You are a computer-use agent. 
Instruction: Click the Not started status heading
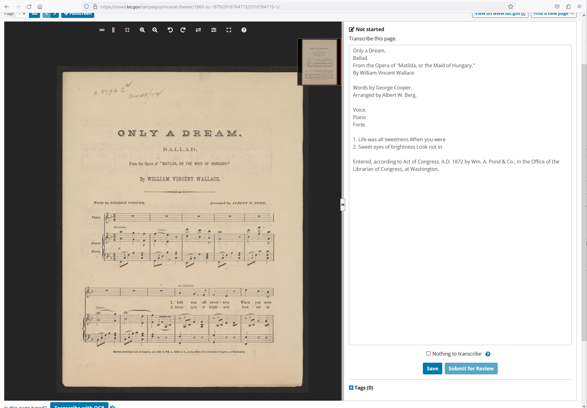click(x=366, y=29)
